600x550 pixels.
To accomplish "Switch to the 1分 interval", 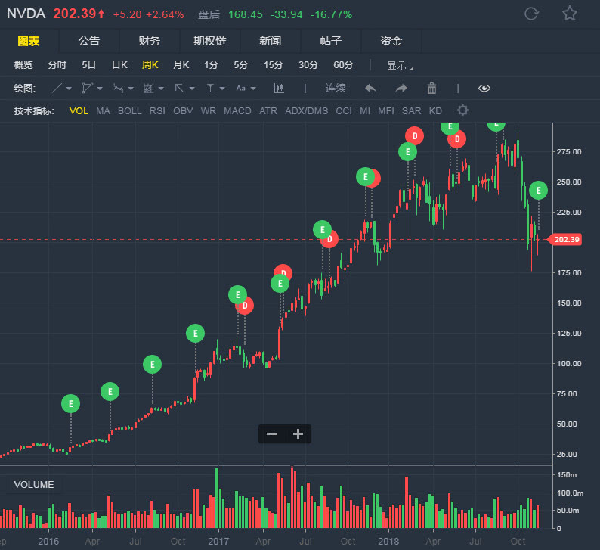I will pyautogui.click(x=211, y=65).
